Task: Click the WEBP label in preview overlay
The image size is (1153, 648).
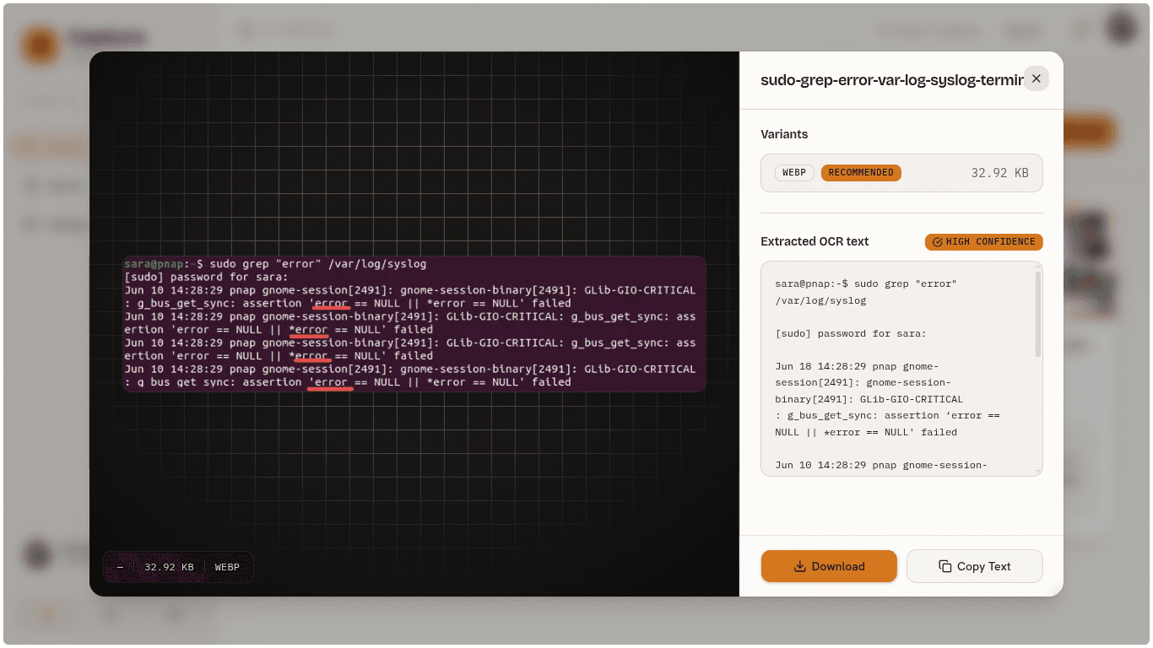Action: click(x=227, y=567)
